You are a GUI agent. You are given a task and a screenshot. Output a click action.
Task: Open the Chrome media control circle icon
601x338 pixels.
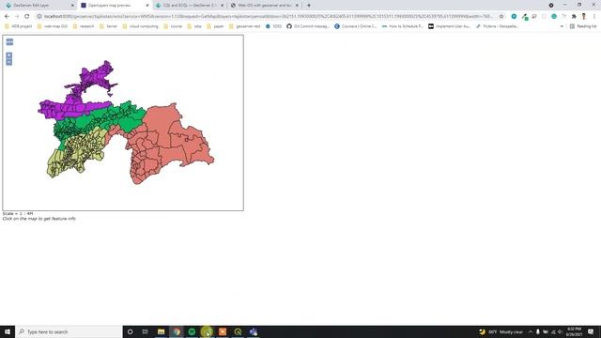[x=551, y=6]
